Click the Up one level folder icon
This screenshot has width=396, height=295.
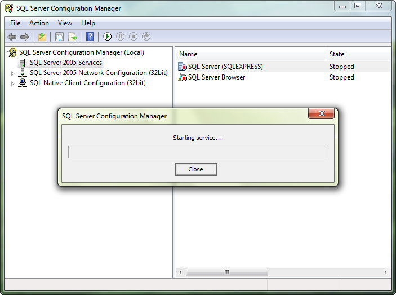(x=42, y=37)
